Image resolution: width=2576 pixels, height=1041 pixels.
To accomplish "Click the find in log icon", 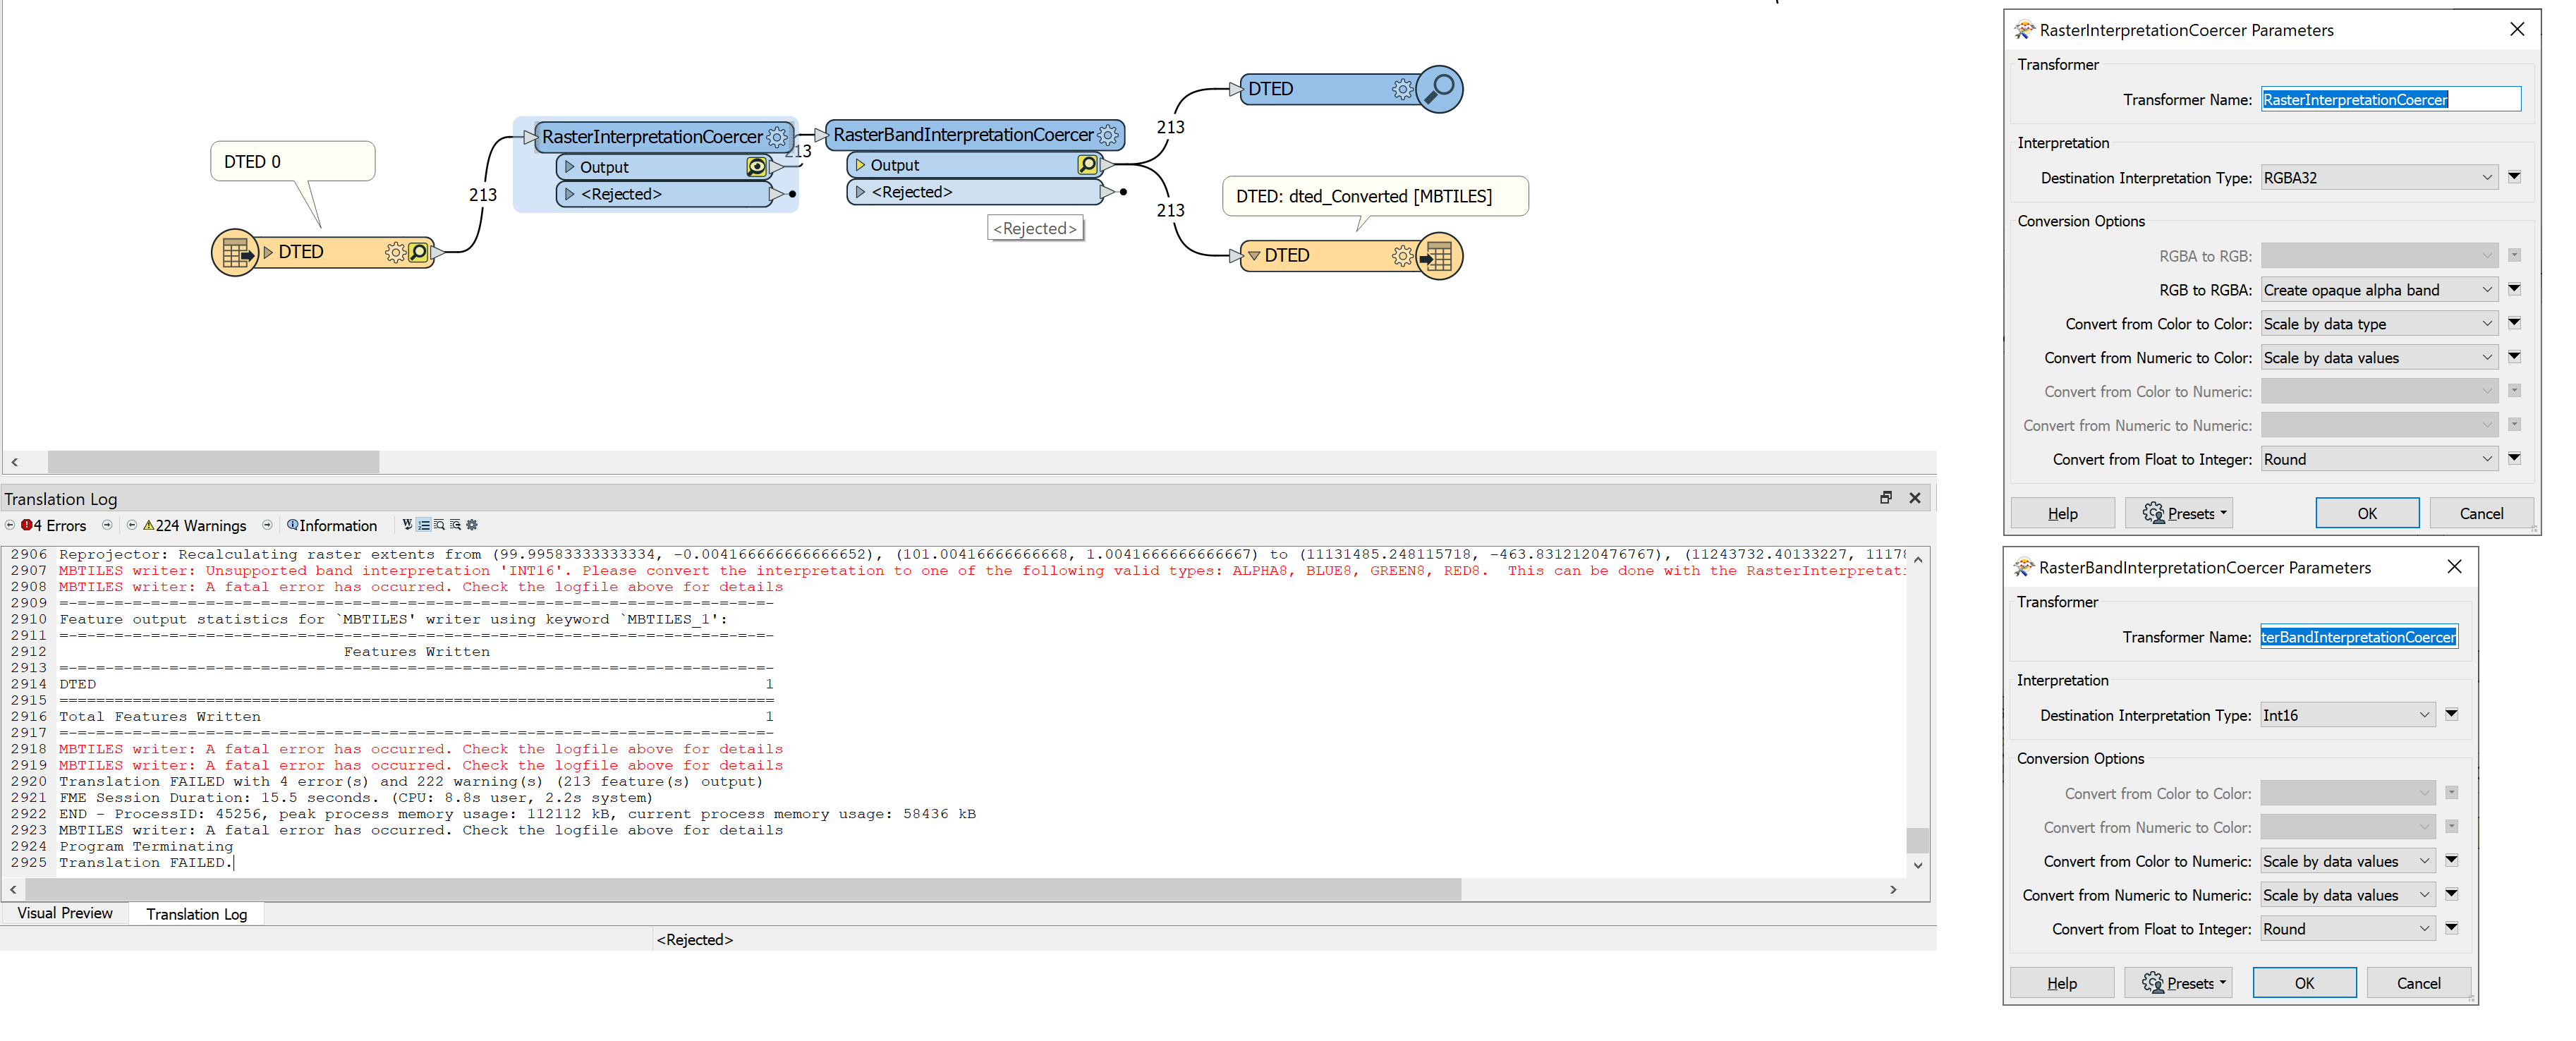I will [439, 524].
